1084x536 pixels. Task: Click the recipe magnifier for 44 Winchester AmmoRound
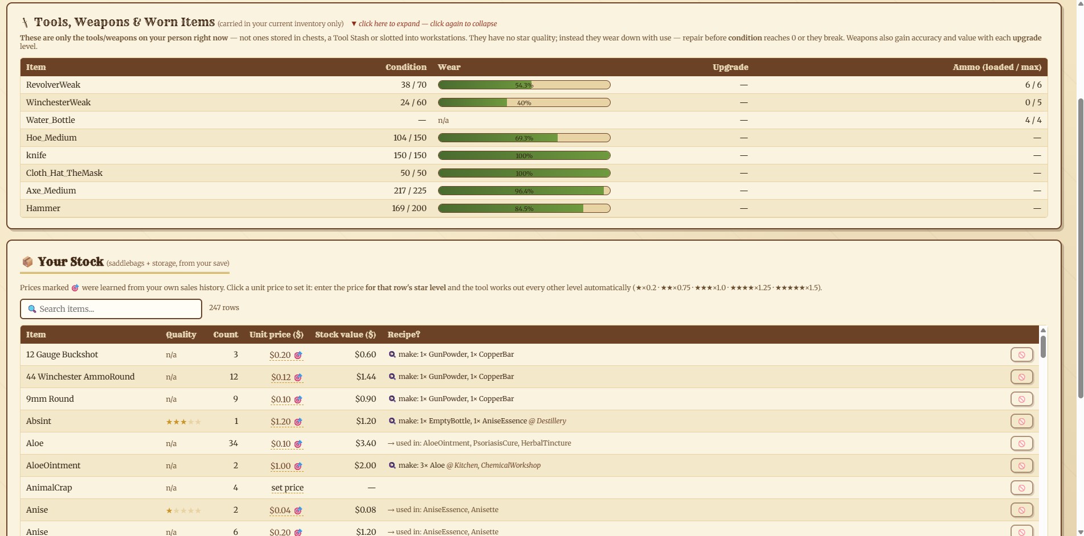click(x=392, y=377)
